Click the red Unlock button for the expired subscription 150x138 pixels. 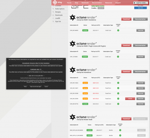(130, 99)
